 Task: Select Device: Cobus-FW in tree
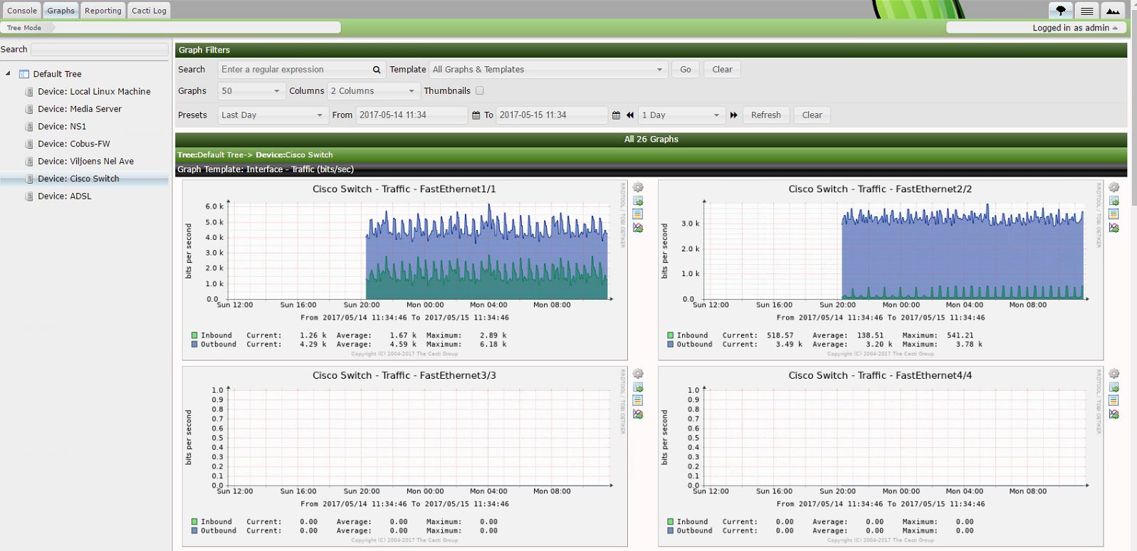point(74,144)
